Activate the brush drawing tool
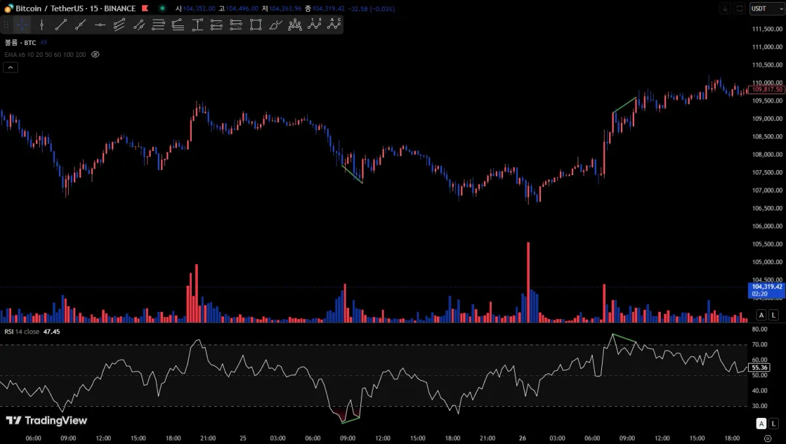This screenshot has width=786, height=444. tap(275, 25)
